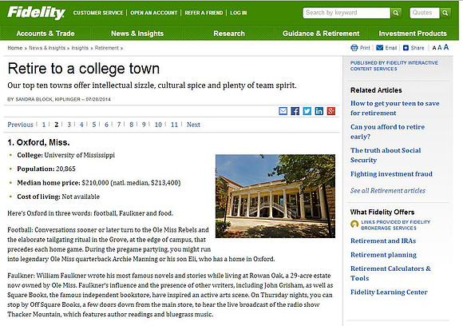The height and width of the screenshot is (326, 463).
Task: Click the Email envelope icon in toolbar
Action: click(x=379, y=48)
